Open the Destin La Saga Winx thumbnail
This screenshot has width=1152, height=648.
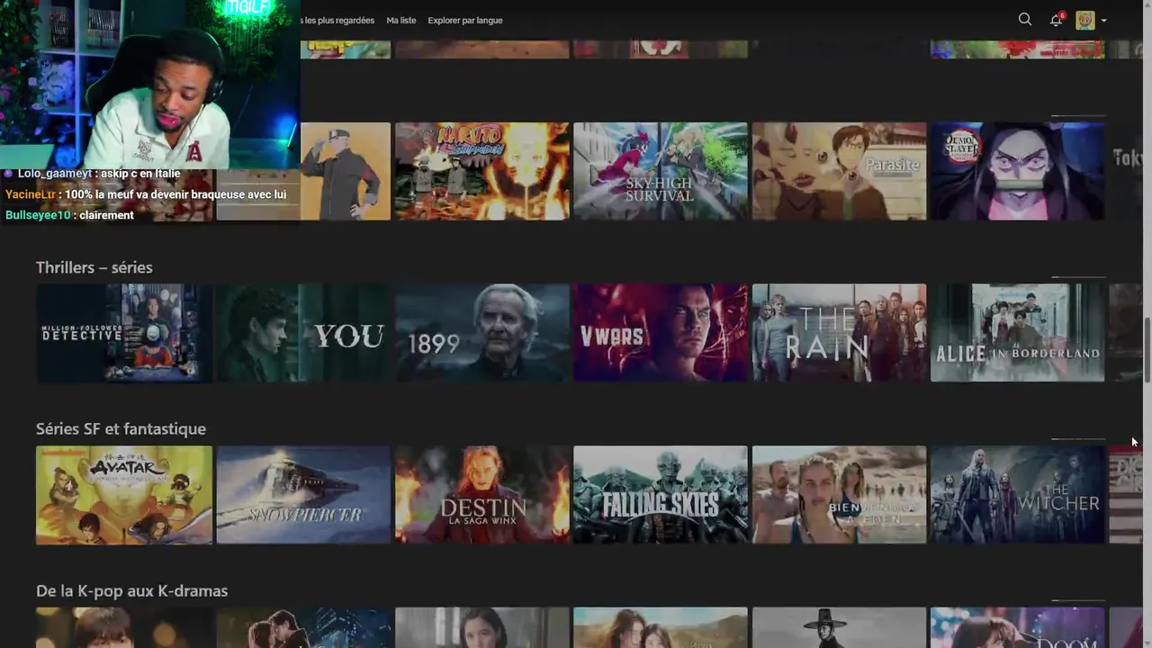[481, 495]
